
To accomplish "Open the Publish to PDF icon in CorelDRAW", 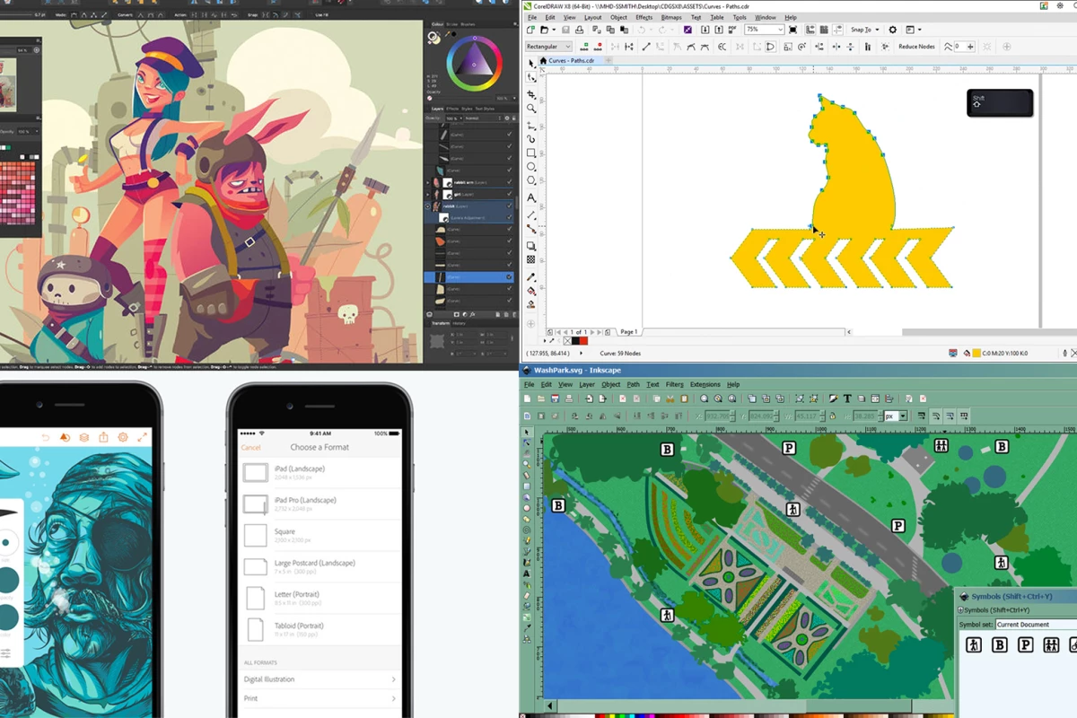I will tap(731, 30).
